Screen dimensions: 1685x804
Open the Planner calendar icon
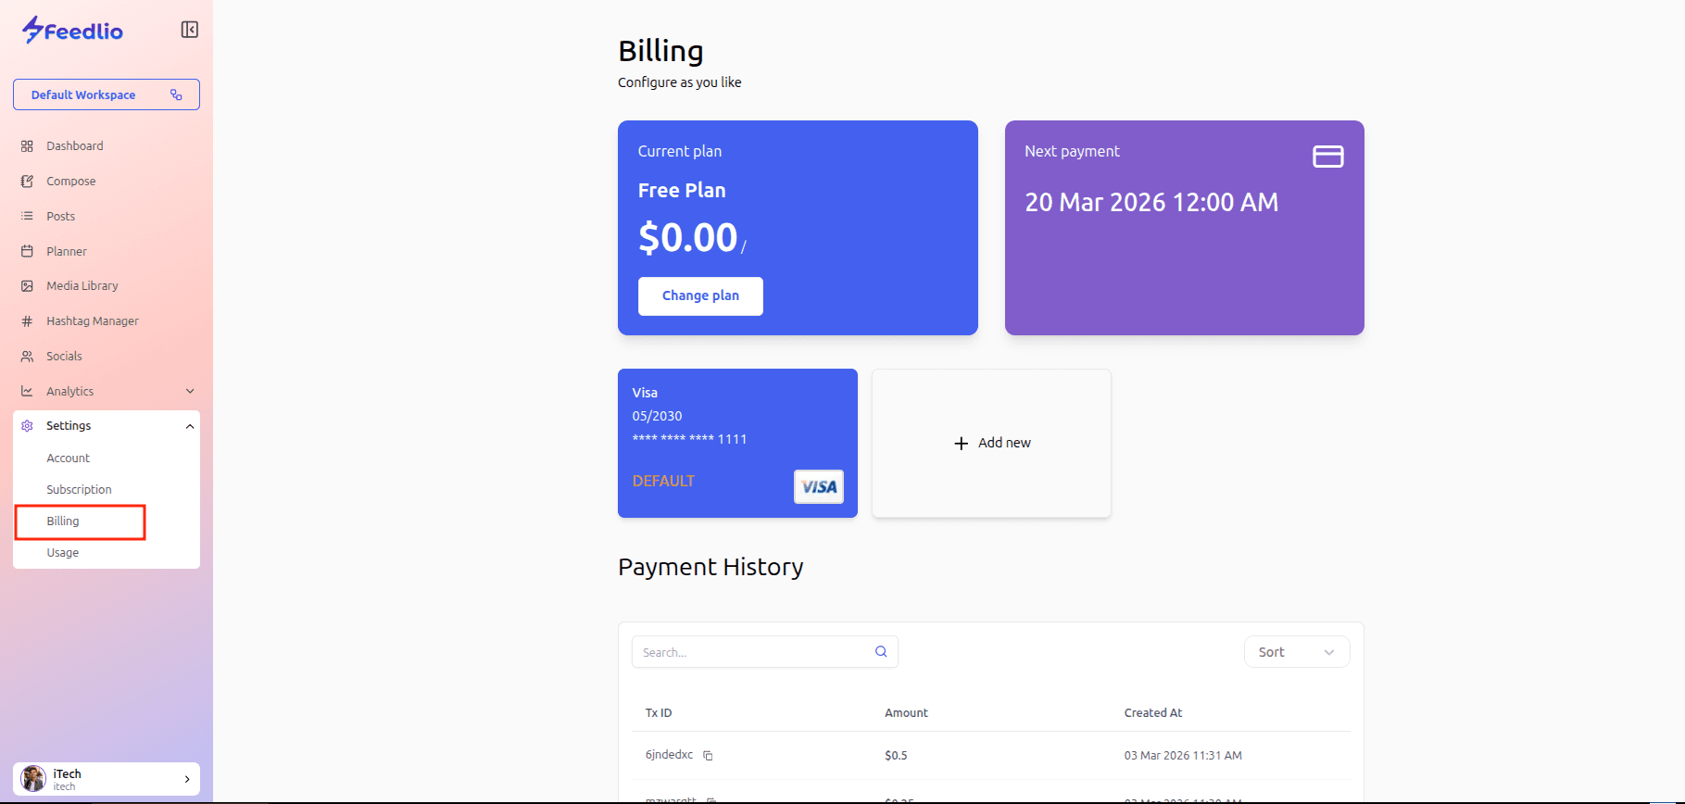click(27, 251)
